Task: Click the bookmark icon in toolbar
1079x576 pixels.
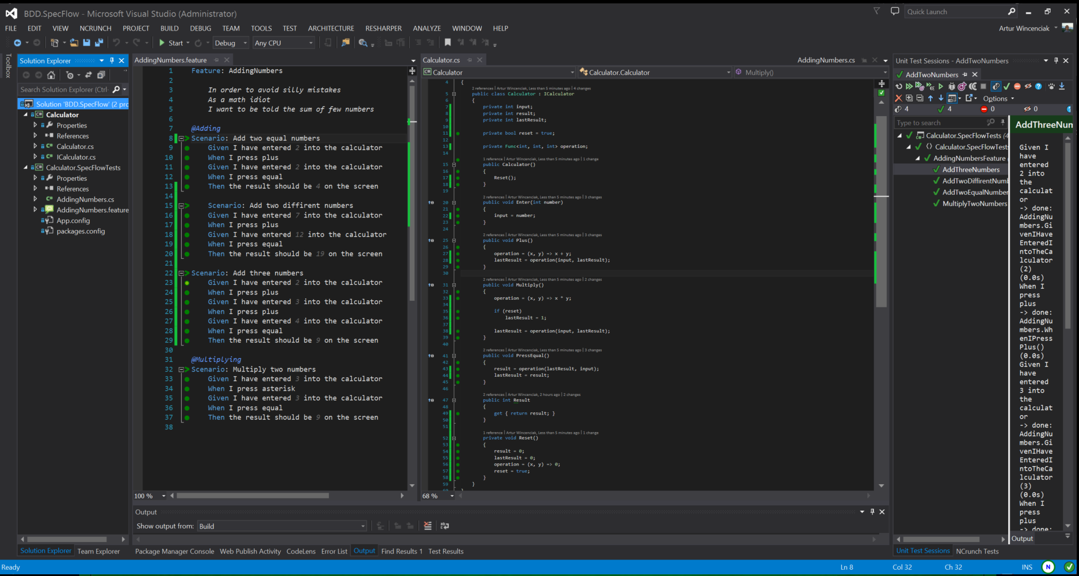Action: point(447,43)
